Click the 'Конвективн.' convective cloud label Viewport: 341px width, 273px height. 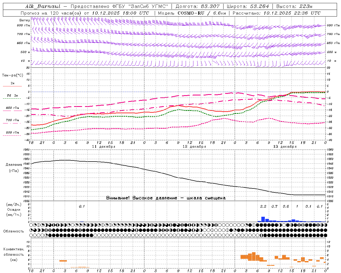[14, 249]
